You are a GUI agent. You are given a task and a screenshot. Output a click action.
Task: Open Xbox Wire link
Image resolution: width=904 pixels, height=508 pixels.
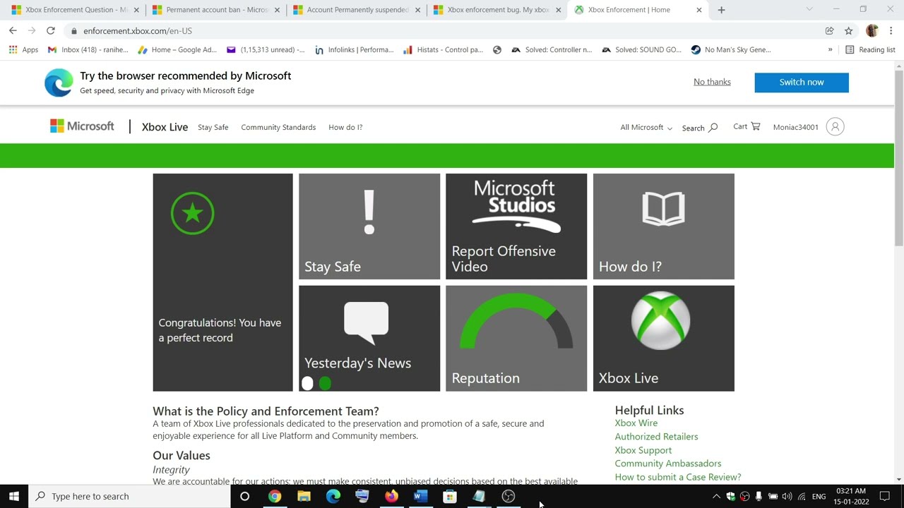pos(636,423)
